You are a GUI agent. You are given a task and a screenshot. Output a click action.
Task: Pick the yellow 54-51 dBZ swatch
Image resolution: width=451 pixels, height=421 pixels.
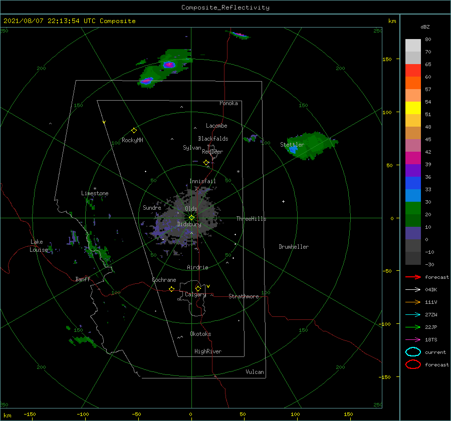click(x=413, y=108)
